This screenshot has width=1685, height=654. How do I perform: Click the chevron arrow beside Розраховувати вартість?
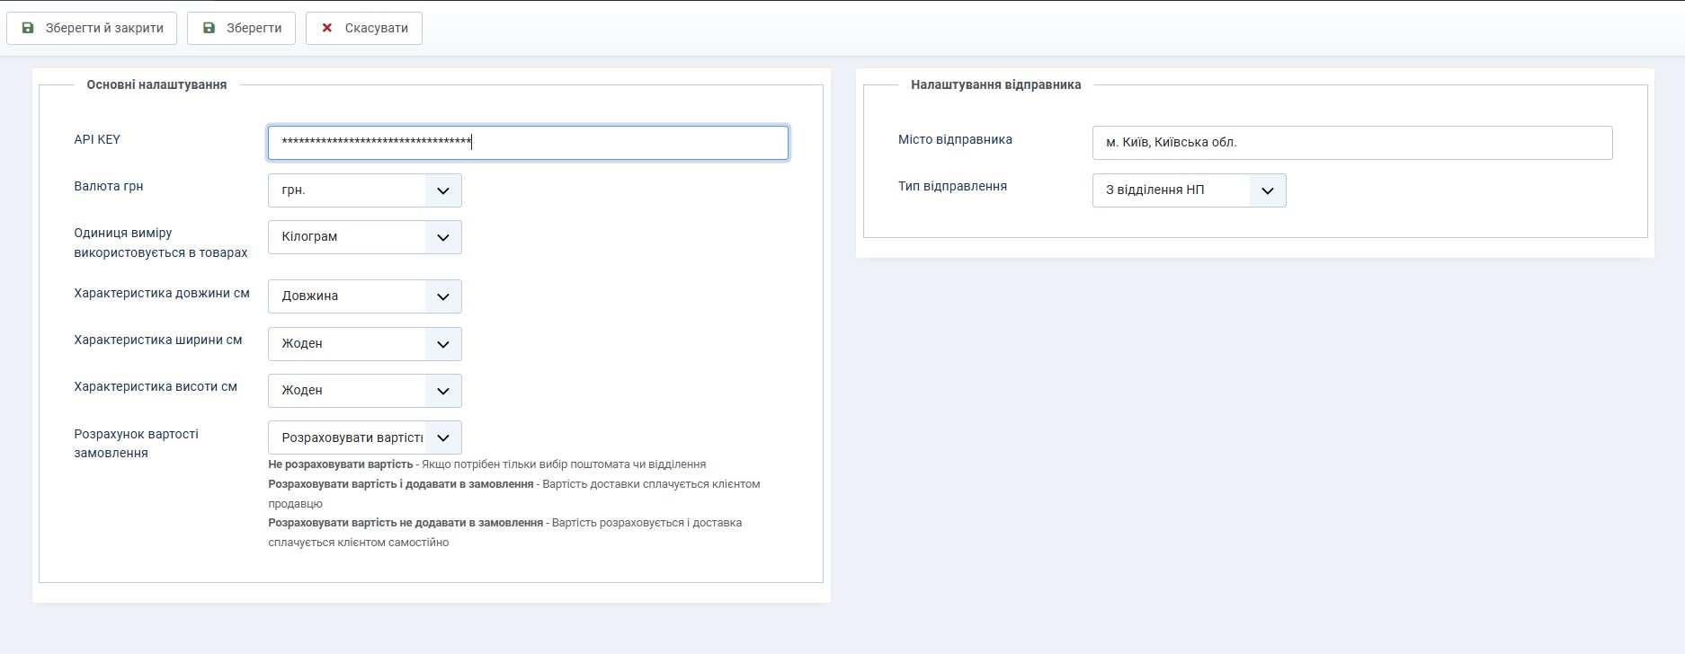pos(442,437)
